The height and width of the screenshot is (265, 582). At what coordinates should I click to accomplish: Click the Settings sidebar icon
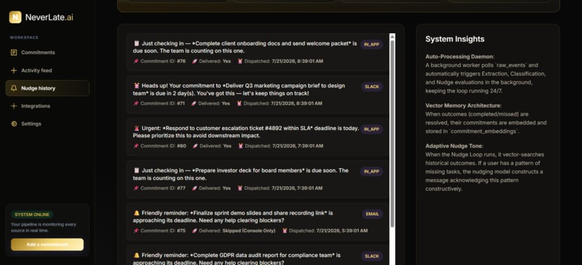[14, 124]
